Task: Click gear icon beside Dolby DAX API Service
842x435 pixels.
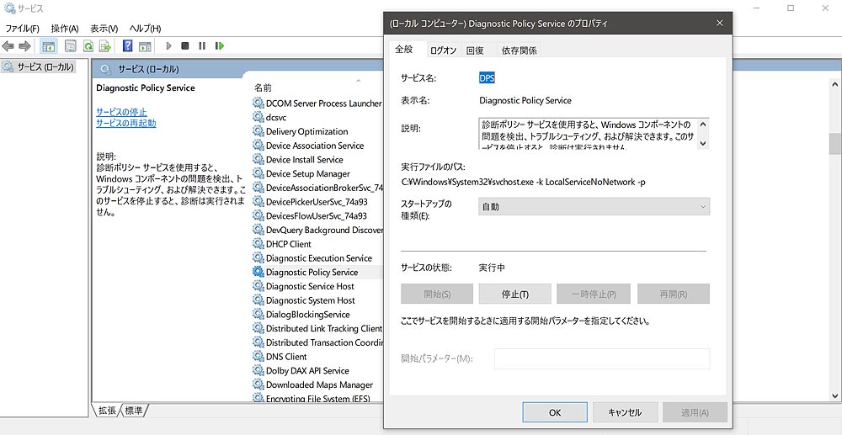Action: tap(258, 371)
